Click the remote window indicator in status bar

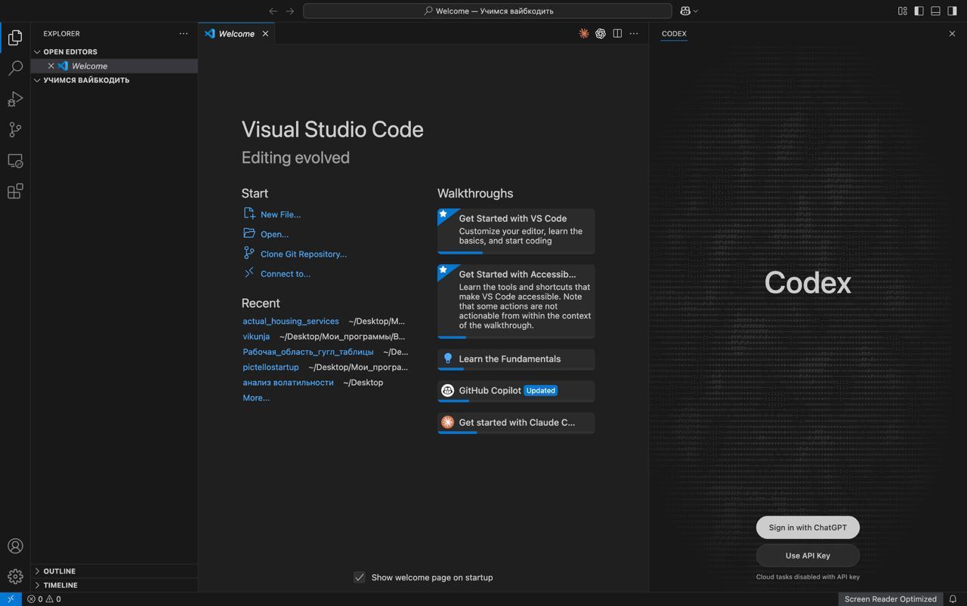pyautogui.click(x=11, y=599)
